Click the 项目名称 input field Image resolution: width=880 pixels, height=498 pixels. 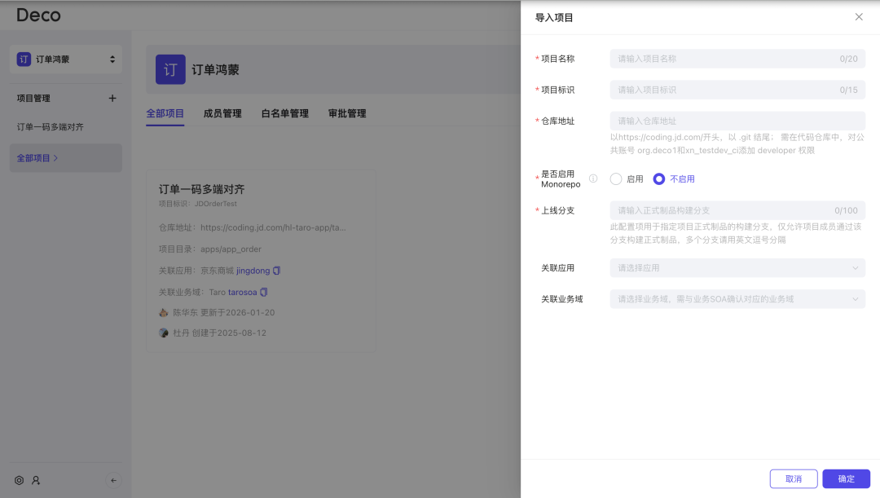coord(737,58)
